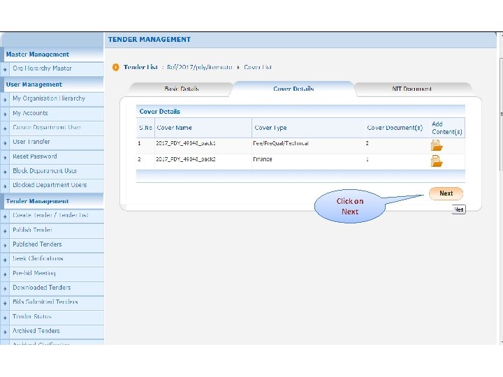Open Seek Clarifications
The image size is (503, 377).
pos(38,258)
